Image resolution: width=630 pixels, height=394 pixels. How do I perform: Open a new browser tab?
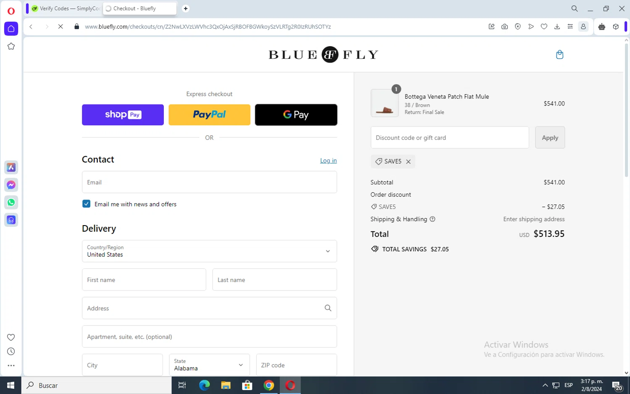pyautogui.click(x=186, y=8)
